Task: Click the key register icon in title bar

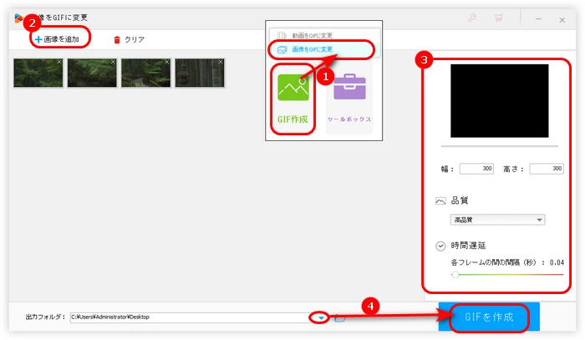Action: (x=472, y=18)
